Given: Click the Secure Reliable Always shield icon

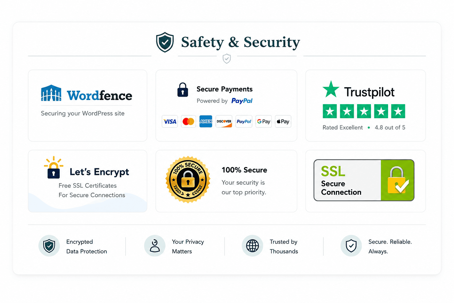Looking at the screenshot, I should (351, 246).
